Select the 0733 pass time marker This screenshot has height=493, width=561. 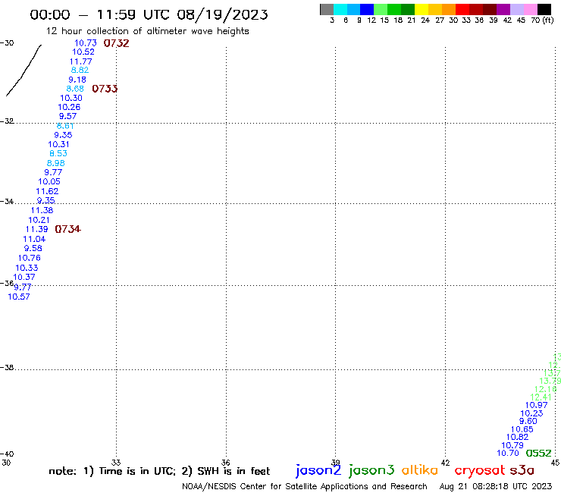[105, 89]
